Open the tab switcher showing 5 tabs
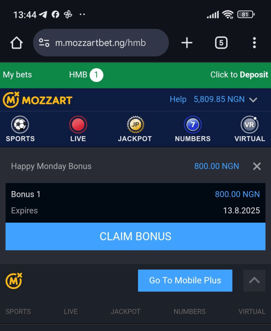Image resolution: width=271 pixels, height=331 pixels. [221, 43]
